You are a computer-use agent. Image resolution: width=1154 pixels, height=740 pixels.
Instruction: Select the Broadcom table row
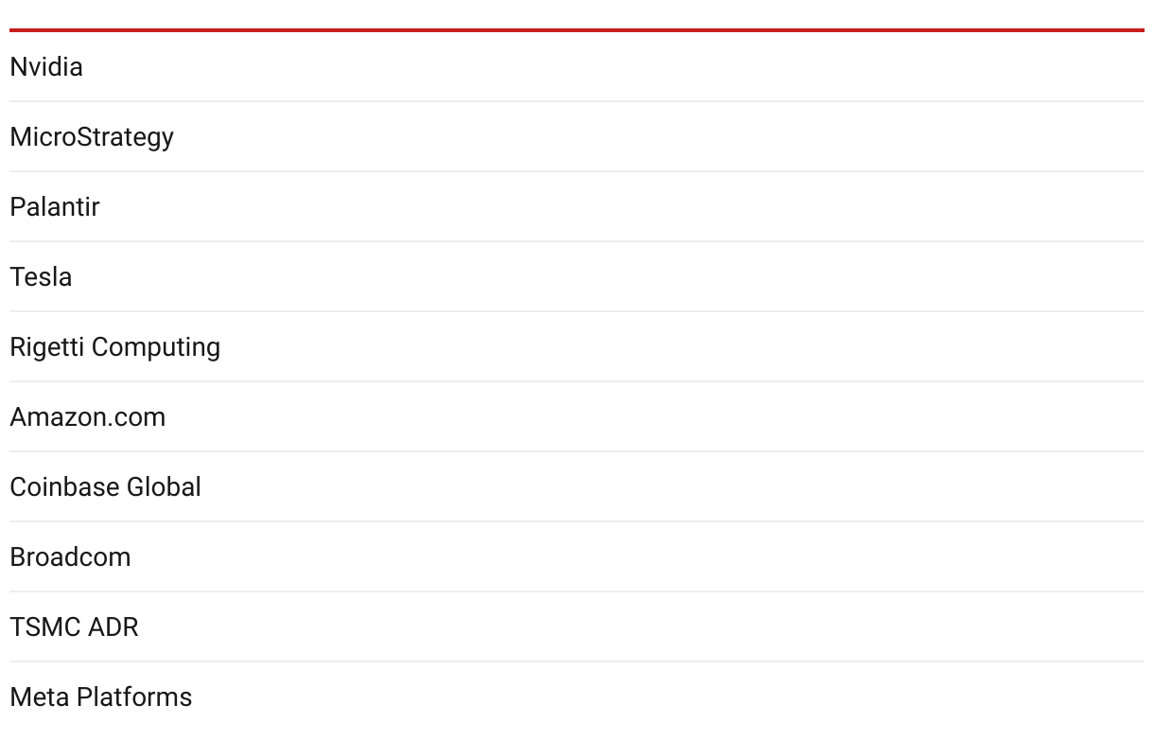(577, 556)
